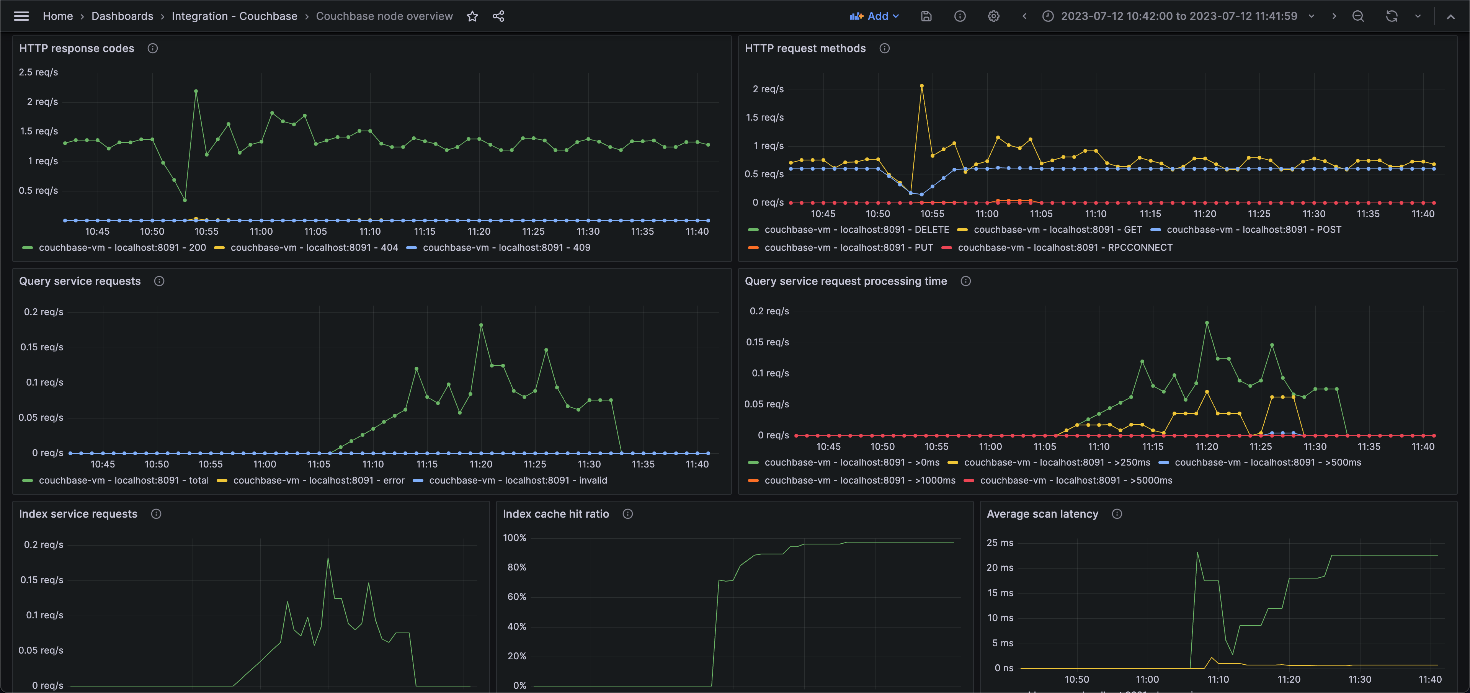This screenshot has width=1470, height=693.
Task: Open Integration - Couchbase breadcrumb folder
Action: (234, 16)
